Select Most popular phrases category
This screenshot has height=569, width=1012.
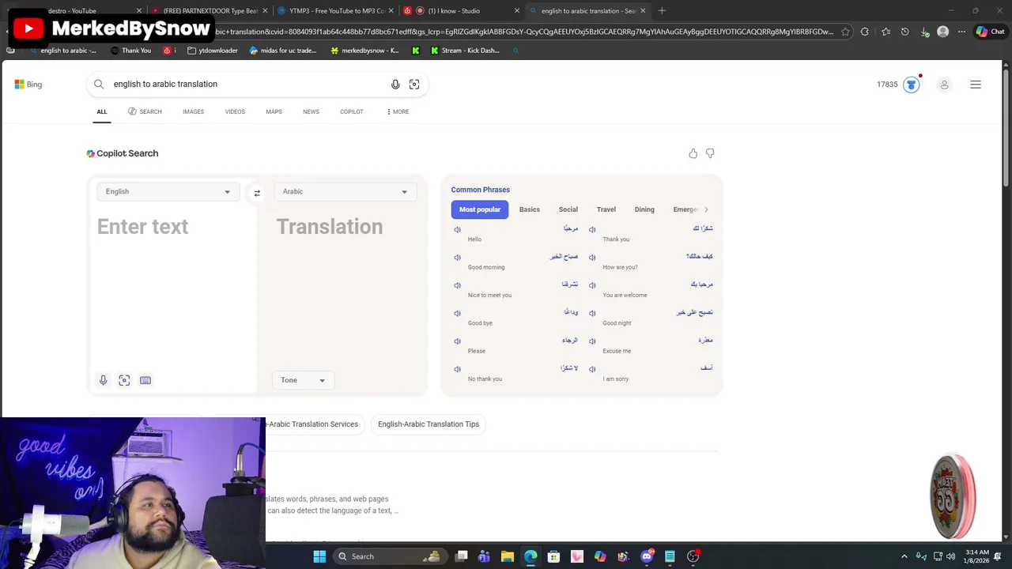click(x=480, y=209)
